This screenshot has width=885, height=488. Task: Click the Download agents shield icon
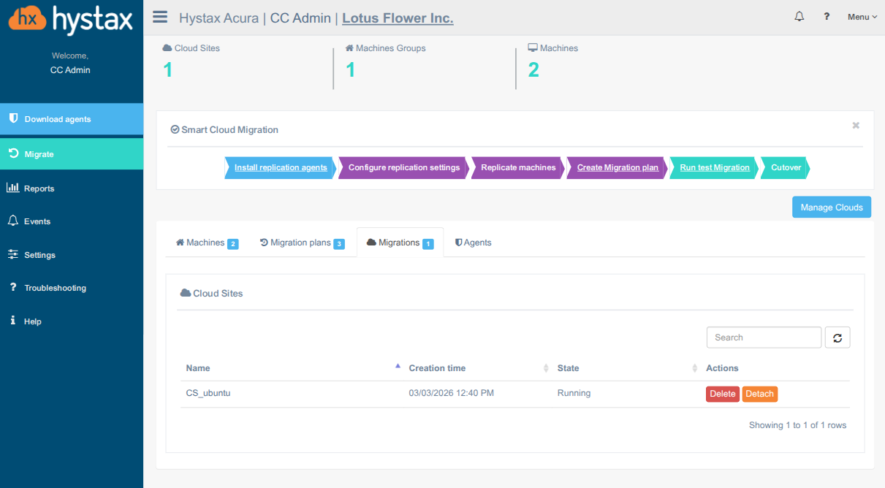point(12,118)
